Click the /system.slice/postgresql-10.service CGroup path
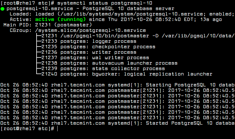This screenshot has width=235, height=139. (x=90, y=30)
